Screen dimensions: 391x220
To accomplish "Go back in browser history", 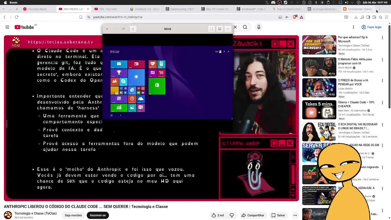I will (x=5, y=17).
